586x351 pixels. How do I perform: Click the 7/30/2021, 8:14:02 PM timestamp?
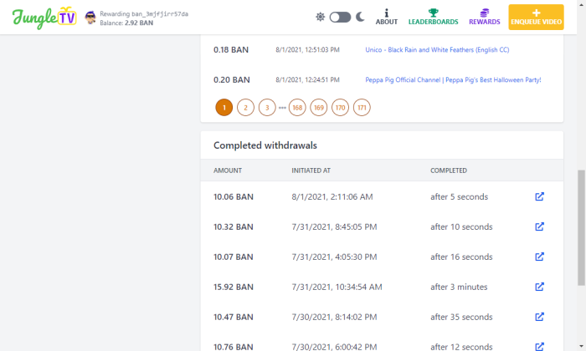(x=334, y=317)
